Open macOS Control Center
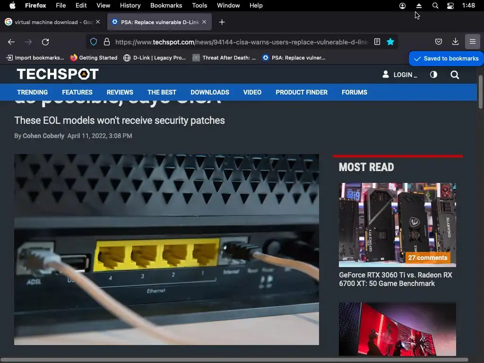 click(x=450, y=6)
